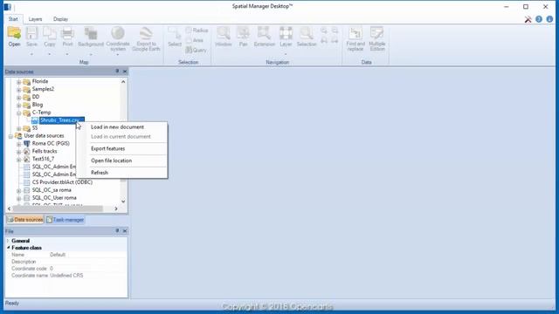Screen dimensions: 559x314
Task: Select the SQL_OC_User roma item
Action: pyautogui.click(x=54, y=198)
